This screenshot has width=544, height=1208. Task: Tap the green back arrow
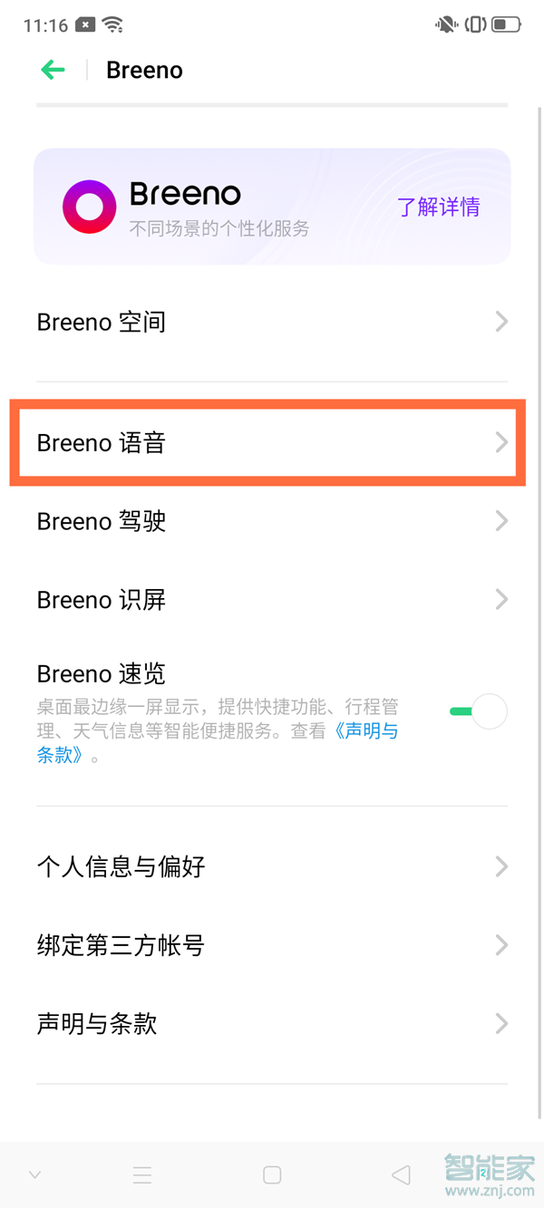pyautogui.click(x=53, y=70)
